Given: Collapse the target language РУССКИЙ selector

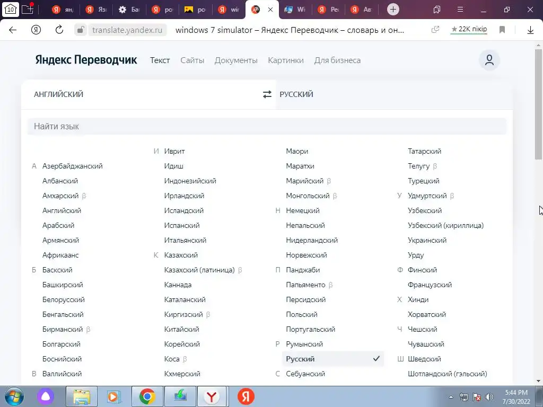Looking at the screenshot, I should [x=296, y=94].
